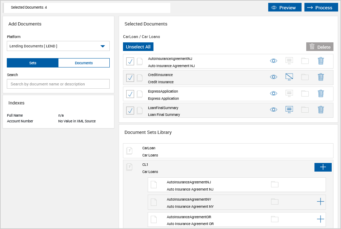Click the 'Selected Documents: 4' status text

29,8
